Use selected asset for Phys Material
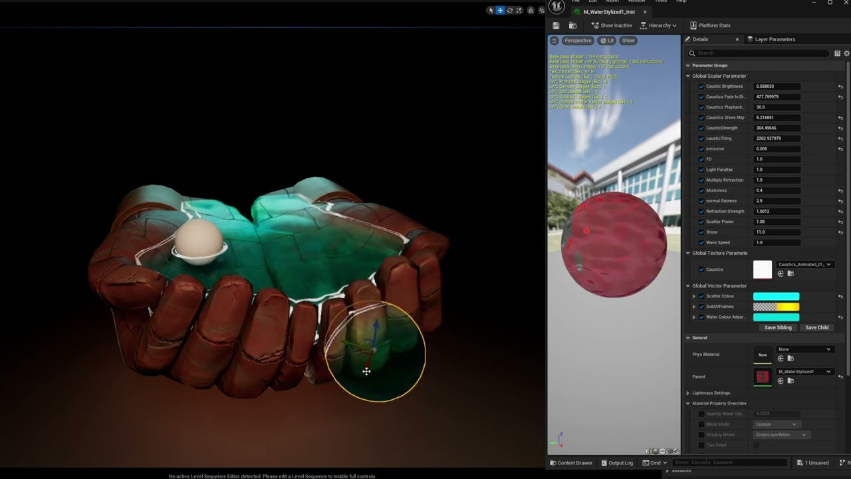851x479 pixels. point(781,358)
